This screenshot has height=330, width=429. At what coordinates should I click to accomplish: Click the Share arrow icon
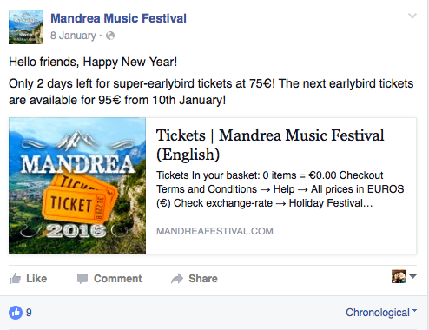[x=177, y=279]
